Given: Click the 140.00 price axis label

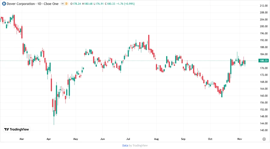Looking at the screenshot, I should tap(264, 130).
